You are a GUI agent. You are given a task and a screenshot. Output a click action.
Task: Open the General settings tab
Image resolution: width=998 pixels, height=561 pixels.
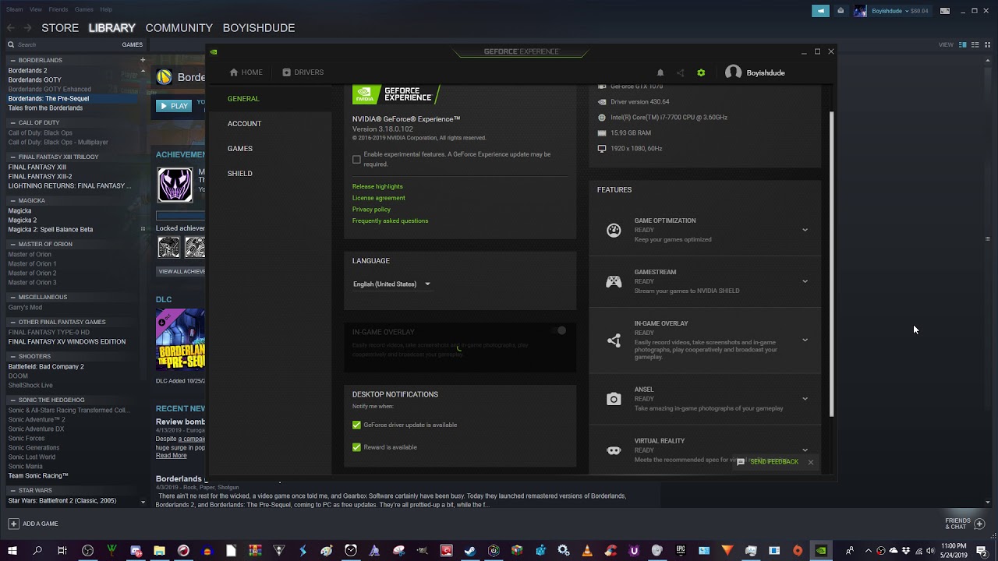click(243, 99)
